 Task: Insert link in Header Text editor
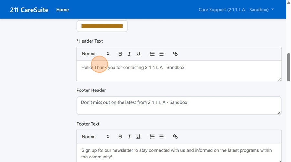[x=175, y=54]
